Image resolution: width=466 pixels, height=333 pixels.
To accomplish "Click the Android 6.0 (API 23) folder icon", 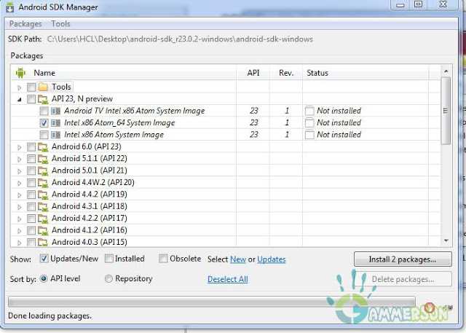I will 43,146.
